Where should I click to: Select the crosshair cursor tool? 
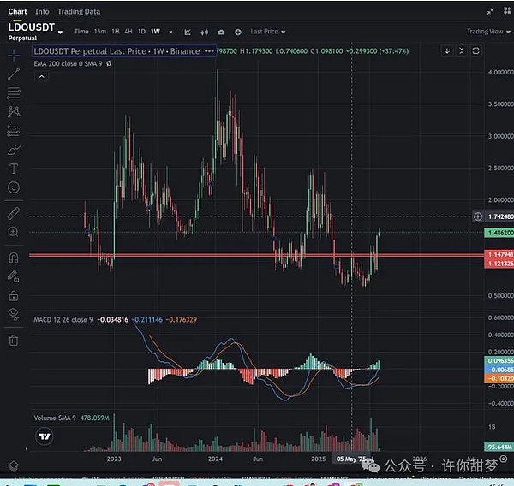click(14, 55)
